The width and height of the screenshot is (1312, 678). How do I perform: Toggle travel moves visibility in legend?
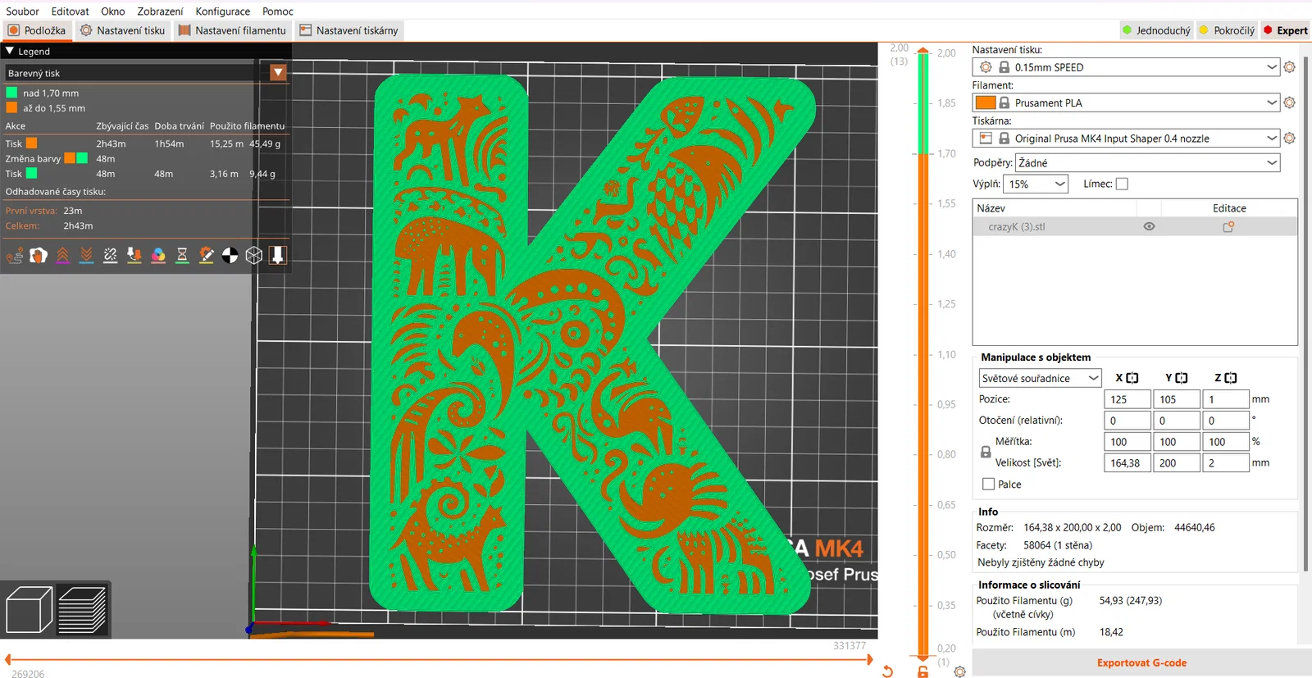[15, 256]
